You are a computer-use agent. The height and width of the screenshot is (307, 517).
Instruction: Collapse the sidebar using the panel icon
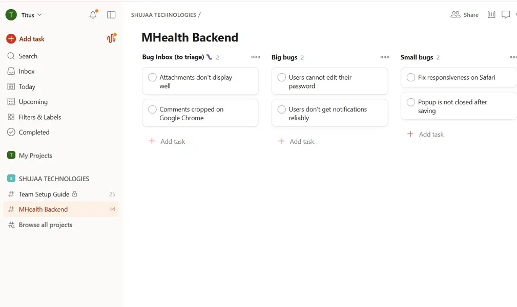tap(111, 14)
